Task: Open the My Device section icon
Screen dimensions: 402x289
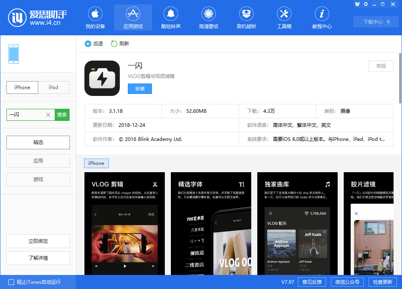Action: point(95,14)
